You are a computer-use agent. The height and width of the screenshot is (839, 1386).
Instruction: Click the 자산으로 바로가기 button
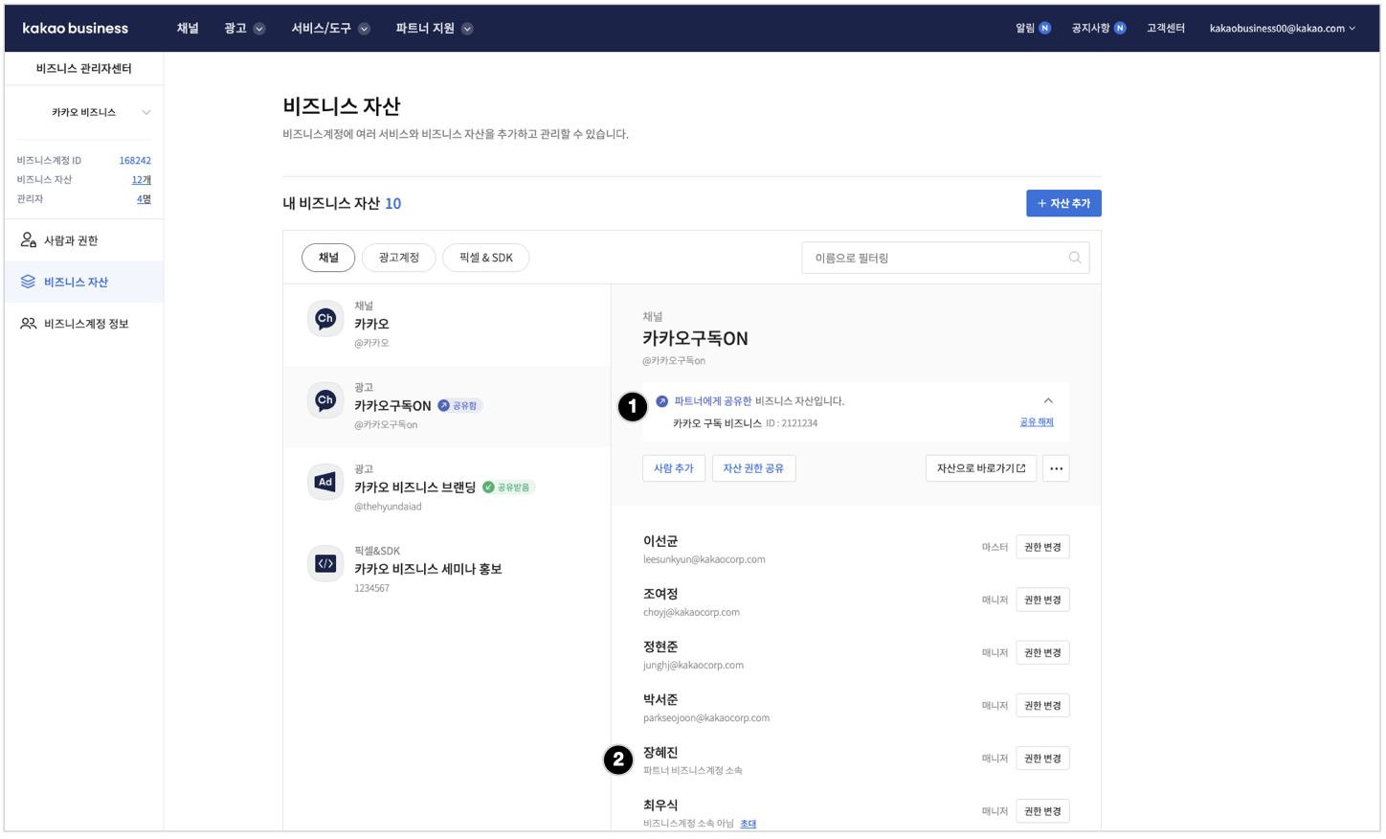point(980,468)
